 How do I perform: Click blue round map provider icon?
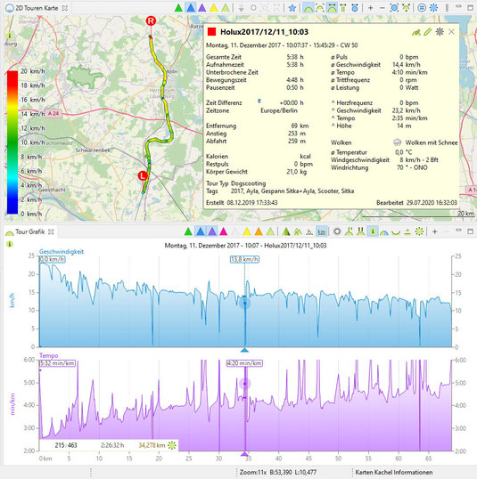pos(422,8)
